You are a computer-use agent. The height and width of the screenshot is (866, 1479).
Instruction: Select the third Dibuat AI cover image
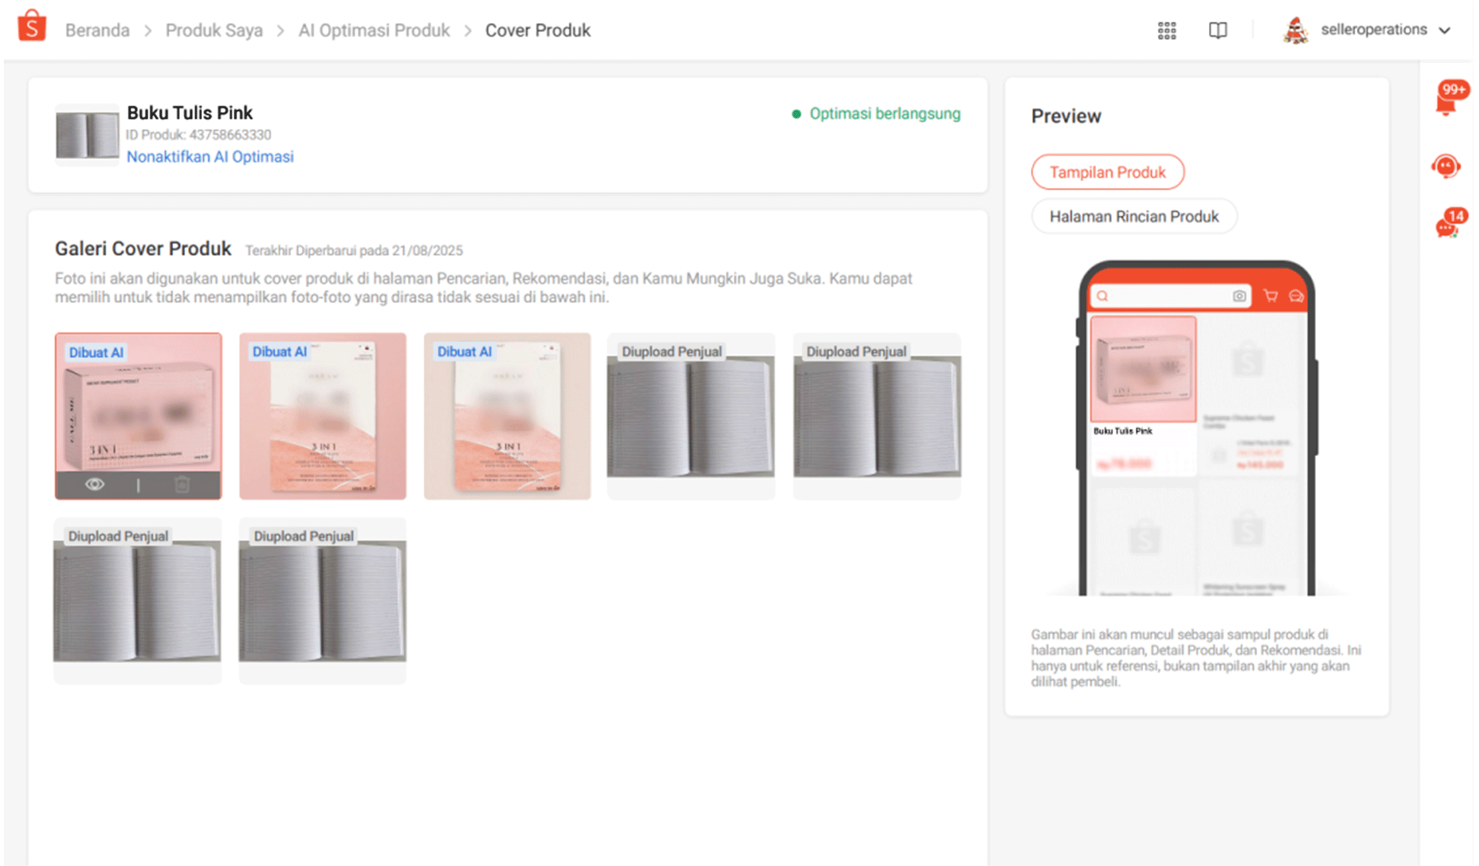(x=507, y=417)
